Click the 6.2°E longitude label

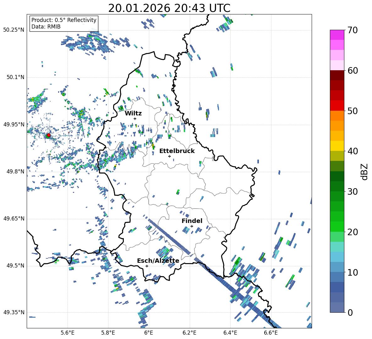(189, 333)
